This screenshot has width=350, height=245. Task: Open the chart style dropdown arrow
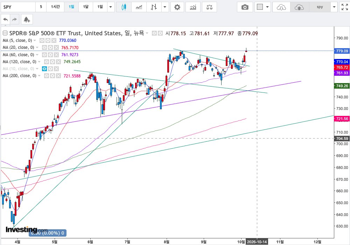[x=165, y=7]
